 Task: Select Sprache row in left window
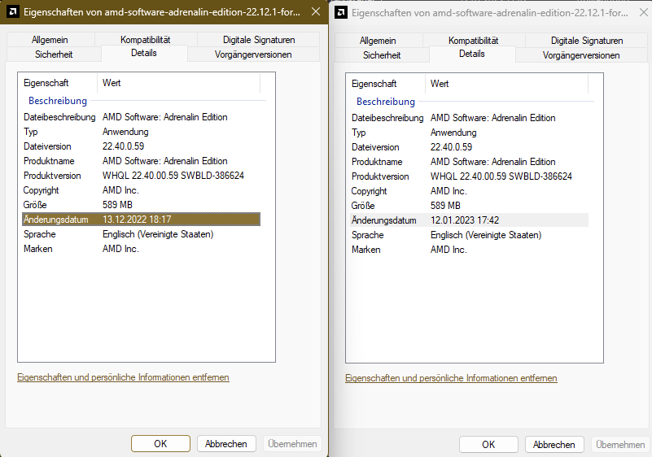[x=141, y=234]
